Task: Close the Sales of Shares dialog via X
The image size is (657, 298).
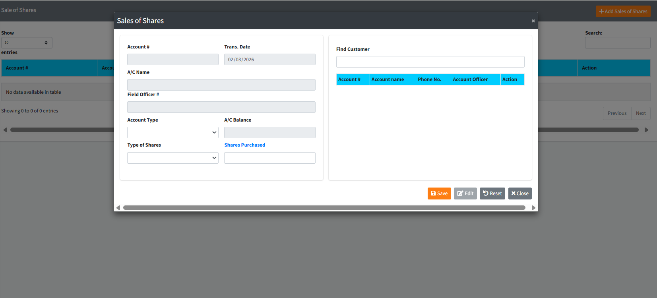Action: pos(533,21)
